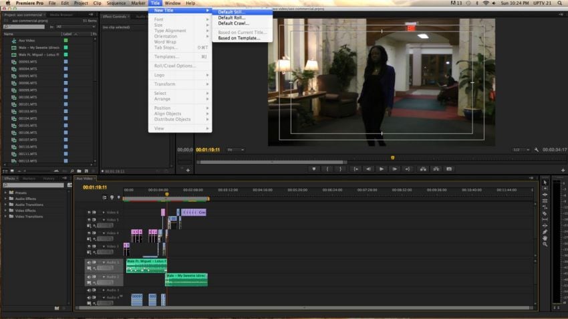Screen dimensions: 568x319
Task: Select the Hand tool
Action: pos(545,238)
